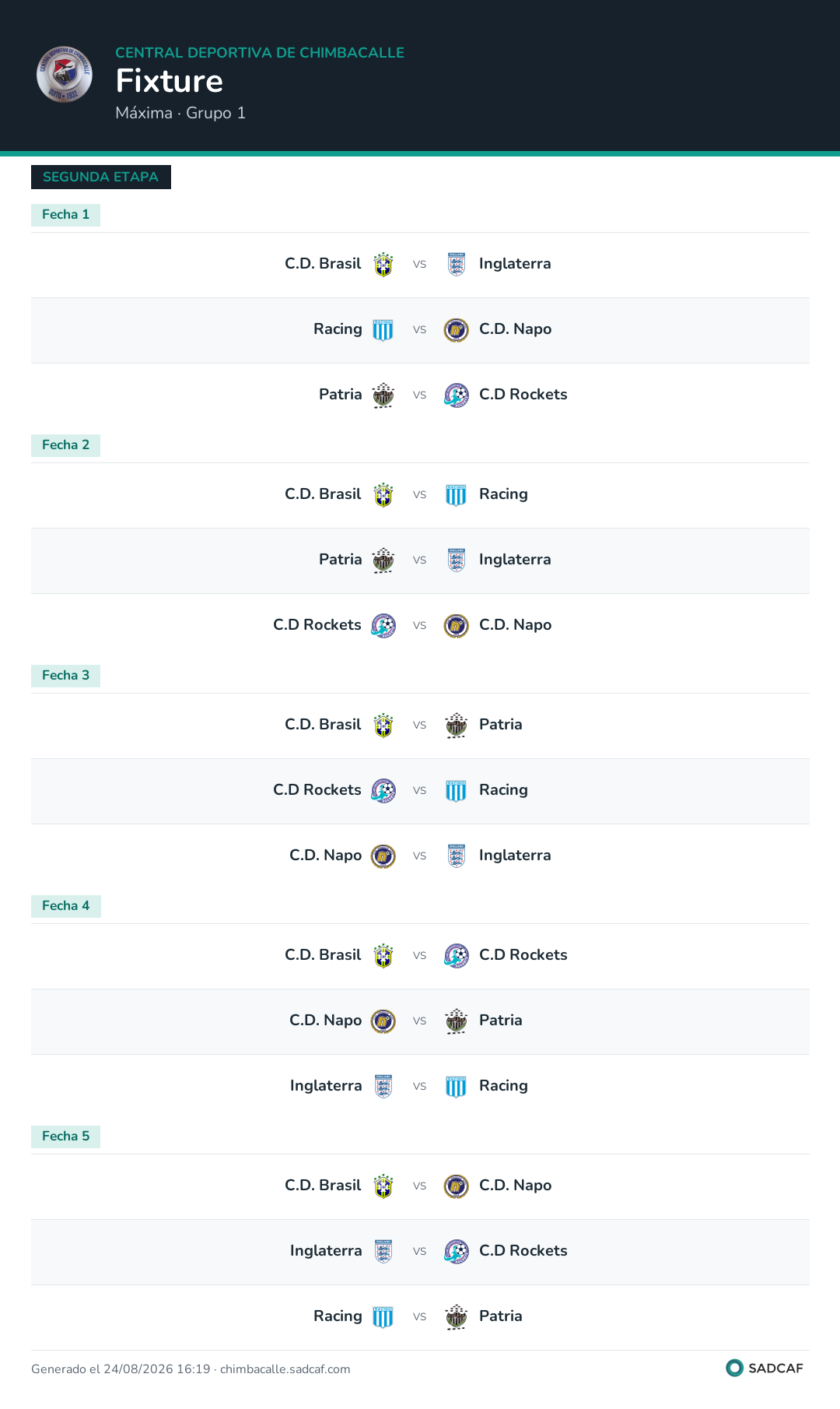
Task: Click C.D Rockets crest in Fecha 1
Action: tap(457, 395)
